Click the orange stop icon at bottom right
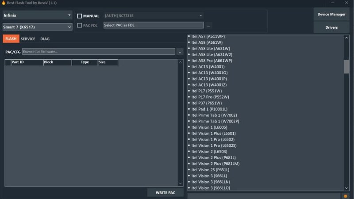Image resolution: width=354 pixels, height=199 pixels. click(346, 195)
